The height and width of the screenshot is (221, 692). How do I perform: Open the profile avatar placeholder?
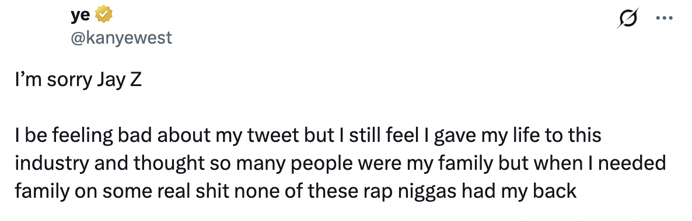[x=37, y=26]
